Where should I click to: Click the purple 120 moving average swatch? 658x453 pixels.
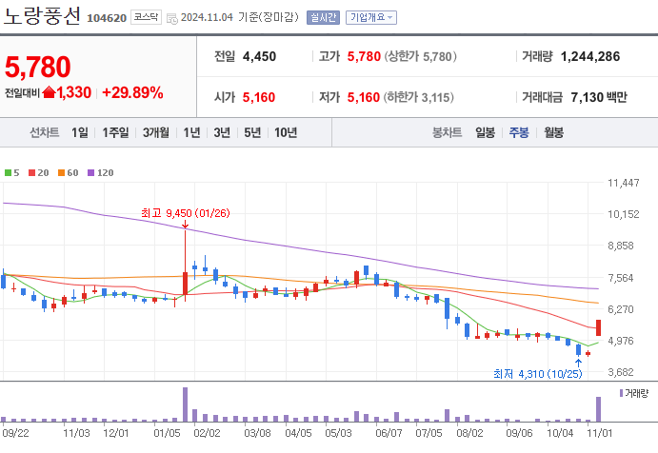(x=91, y=173)
